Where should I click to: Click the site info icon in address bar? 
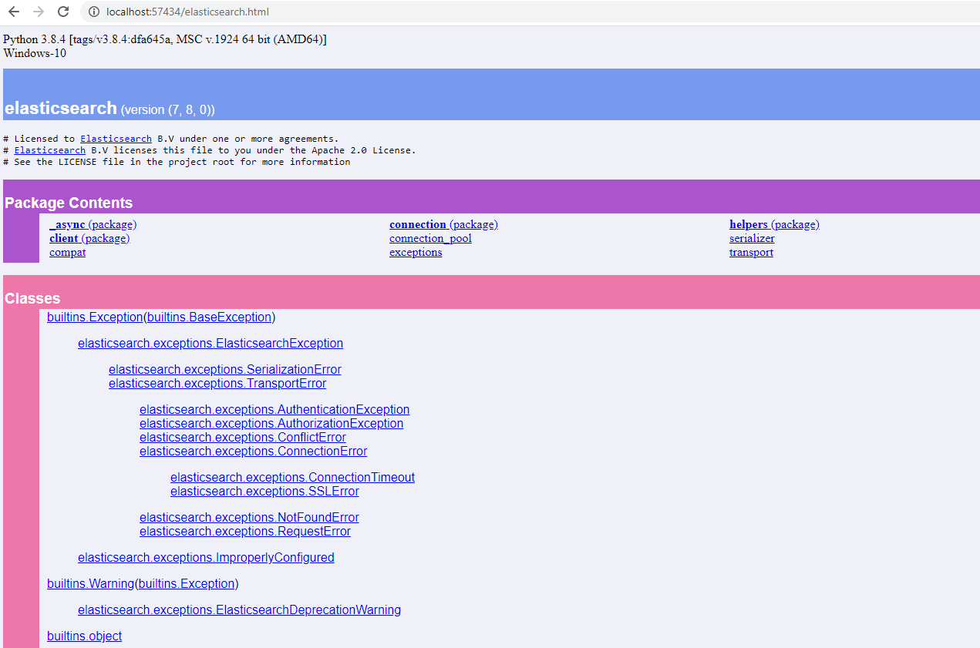94,12
